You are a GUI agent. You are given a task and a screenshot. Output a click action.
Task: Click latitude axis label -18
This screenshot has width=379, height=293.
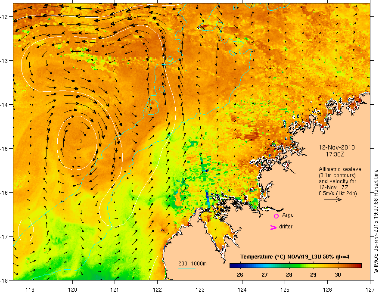point(4,280)
